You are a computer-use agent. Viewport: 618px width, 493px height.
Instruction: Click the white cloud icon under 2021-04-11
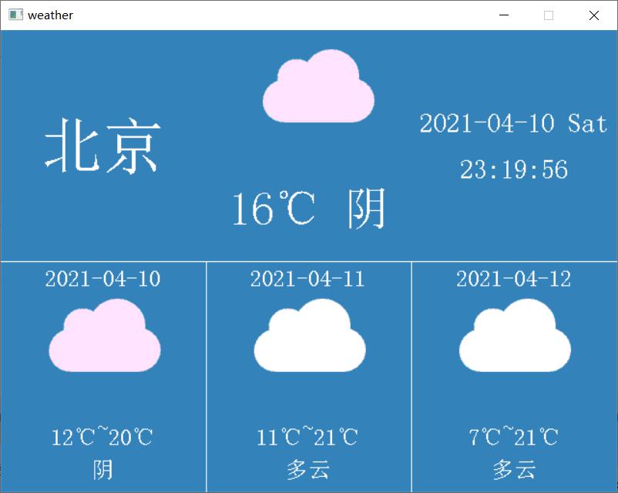[x=310, y=335]
